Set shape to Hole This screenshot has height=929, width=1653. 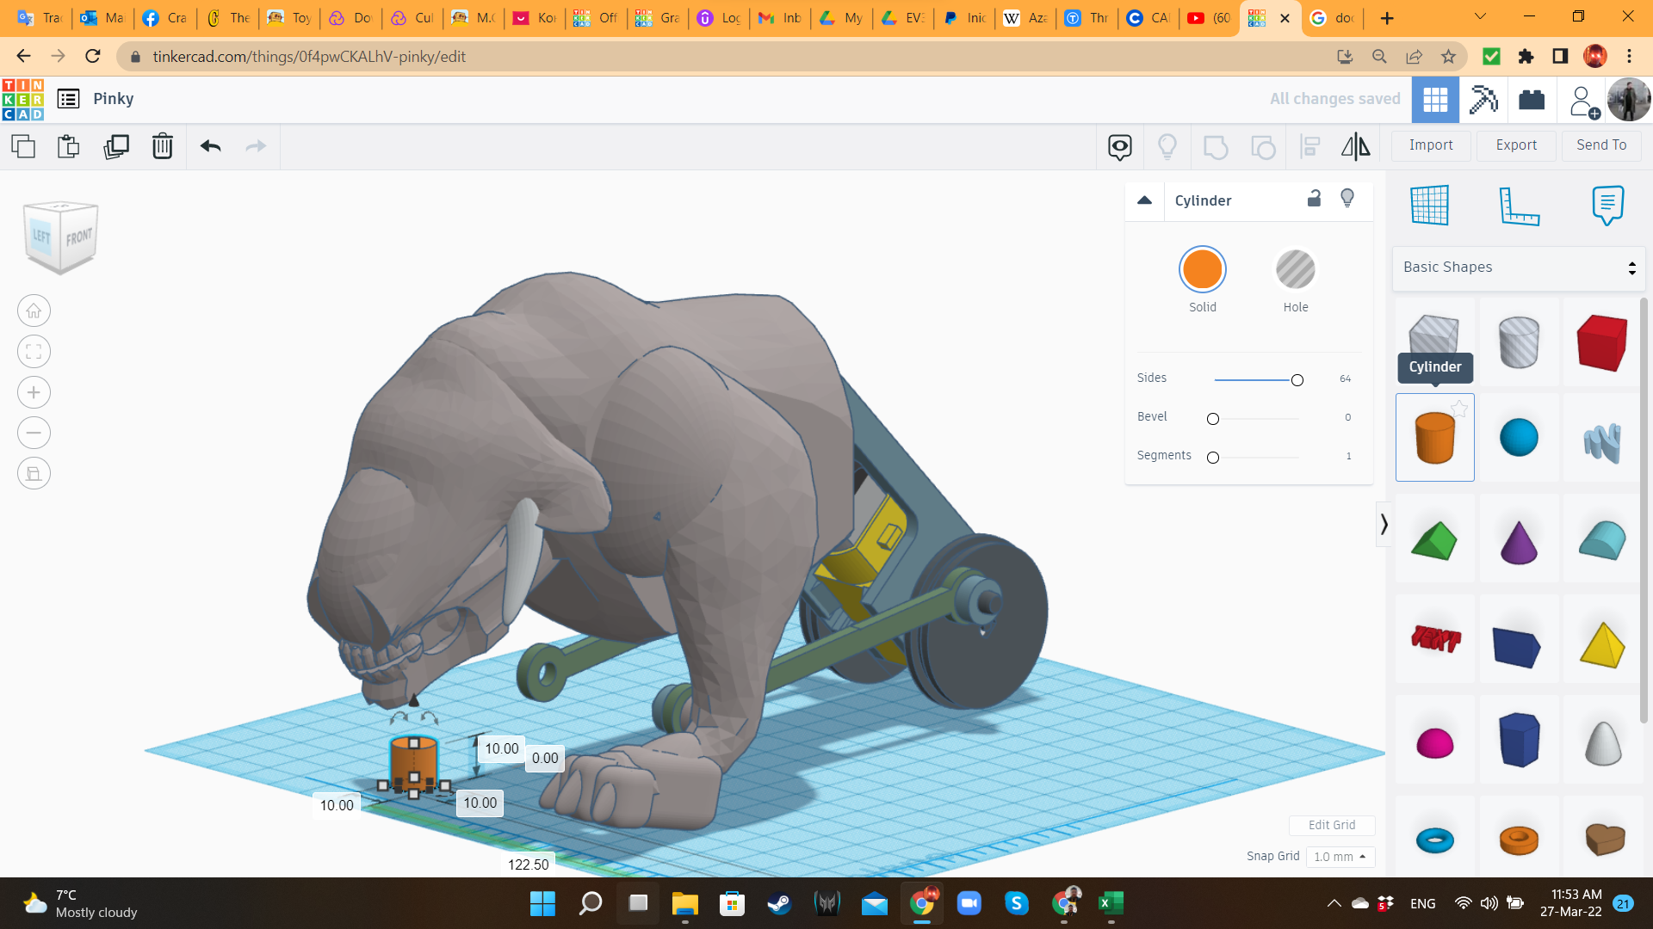[1295, 270]
